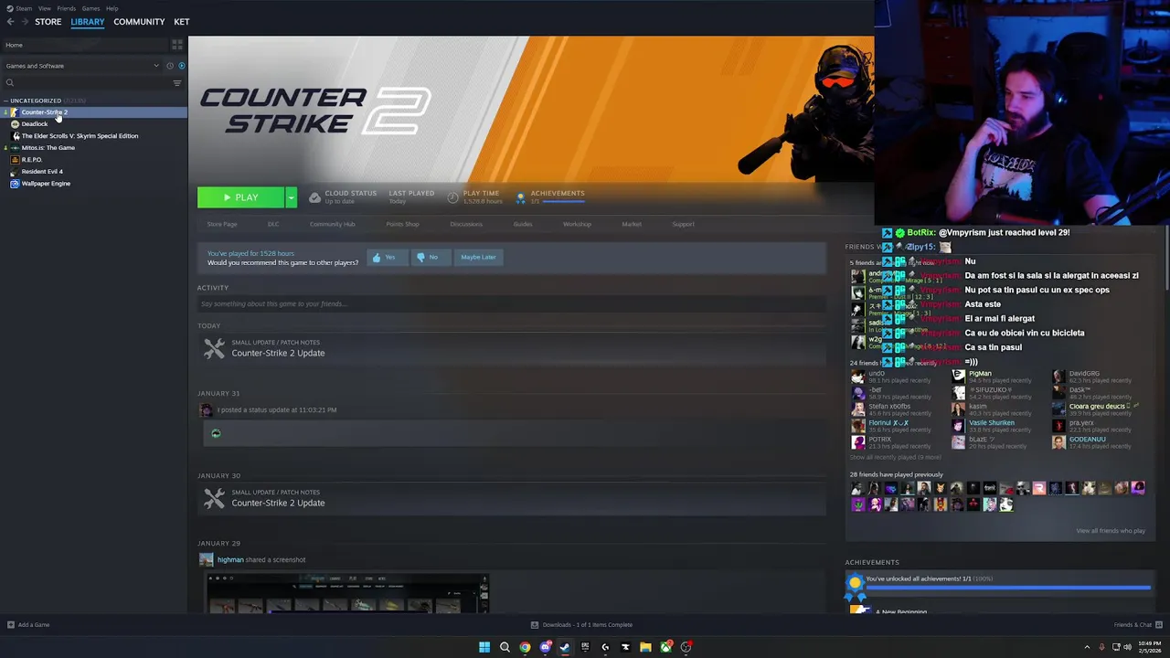This screenshot has width=1170, height=658.
Task: Open the Market link
Action: point(632,224)
